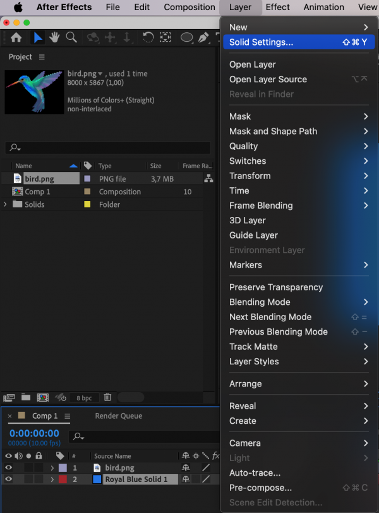The width and height of the screenshot is (379, 513).
Task: Choose the Rotation tool
Action: pyautogui.click(x=148, y=38)
